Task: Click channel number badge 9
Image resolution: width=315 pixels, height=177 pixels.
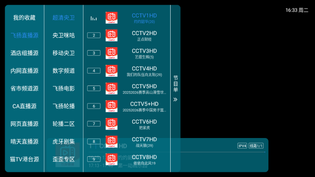Action: [94, 159]
